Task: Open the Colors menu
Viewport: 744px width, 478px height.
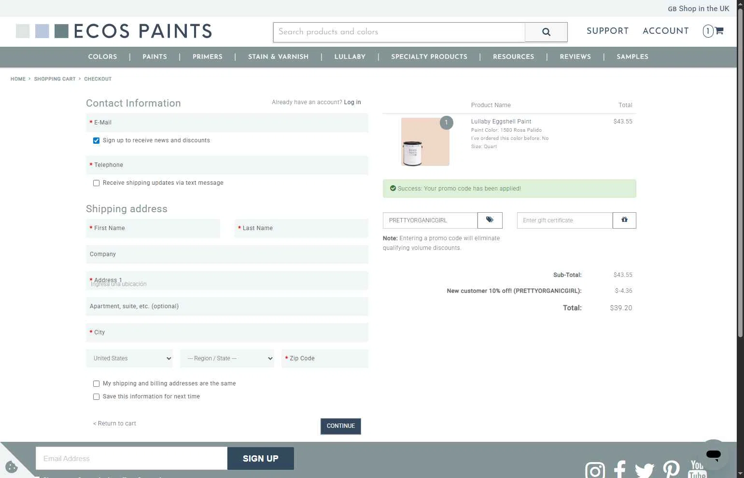Action: pos(102,57)
